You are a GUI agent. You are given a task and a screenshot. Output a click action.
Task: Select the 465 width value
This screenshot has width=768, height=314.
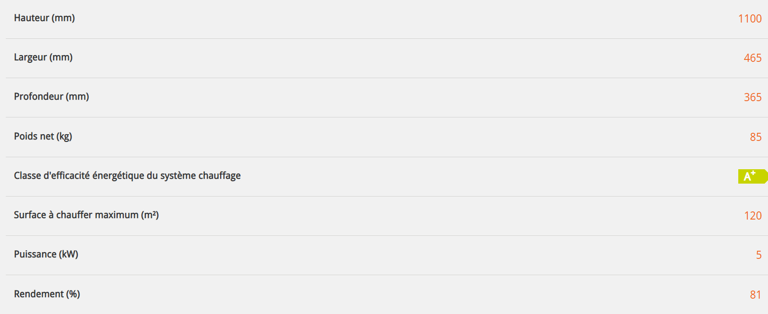coord(752,58)
